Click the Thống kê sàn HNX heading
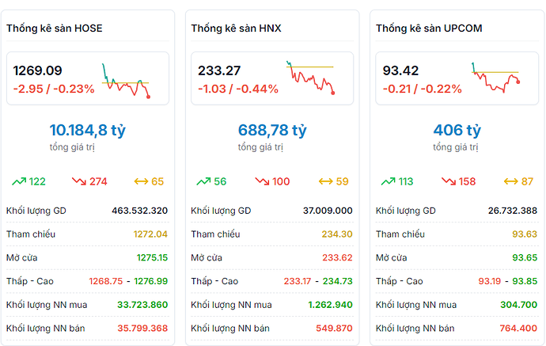 tap(236, 29)
